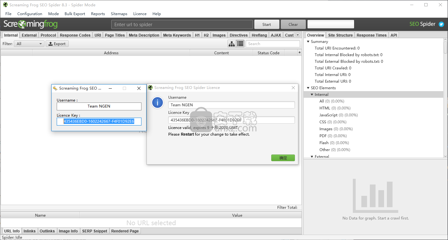Switch to the Response Times tab
Image resolution: width=448 pixels, height=240 pixels.
371,35
